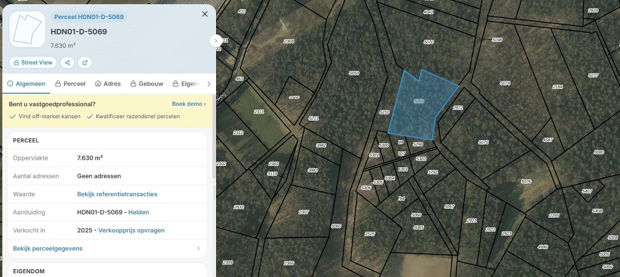Switch to the Adres tab

pyautogui.click(x=108, y=84)
